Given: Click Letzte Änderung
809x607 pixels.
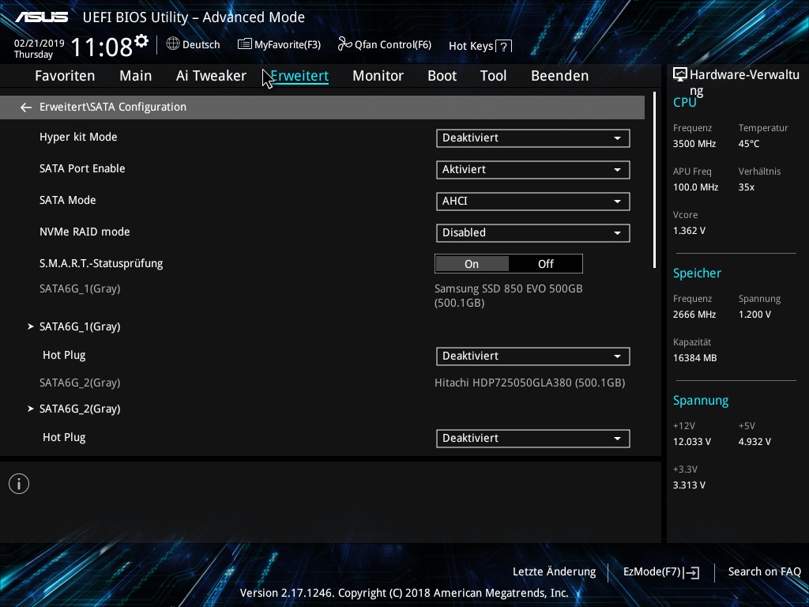Looking at the screenshot, I should pos(554,572).
